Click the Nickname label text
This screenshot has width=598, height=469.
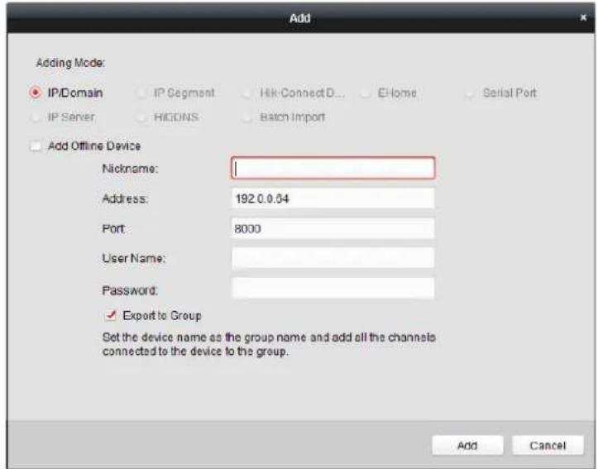(130, 169)
